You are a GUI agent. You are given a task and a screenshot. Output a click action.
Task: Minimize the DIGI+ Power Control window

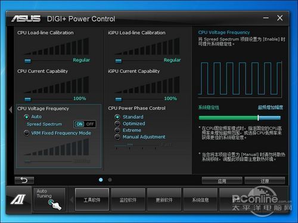tap(266, 18)
